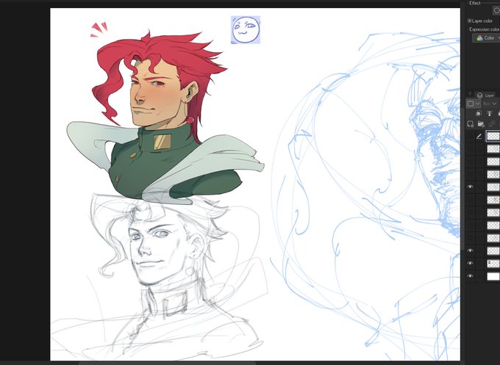This screenshot has width=500, height=365.
Task: Select the layer thumbnail with the red mark
Action: tap(493, 264)
